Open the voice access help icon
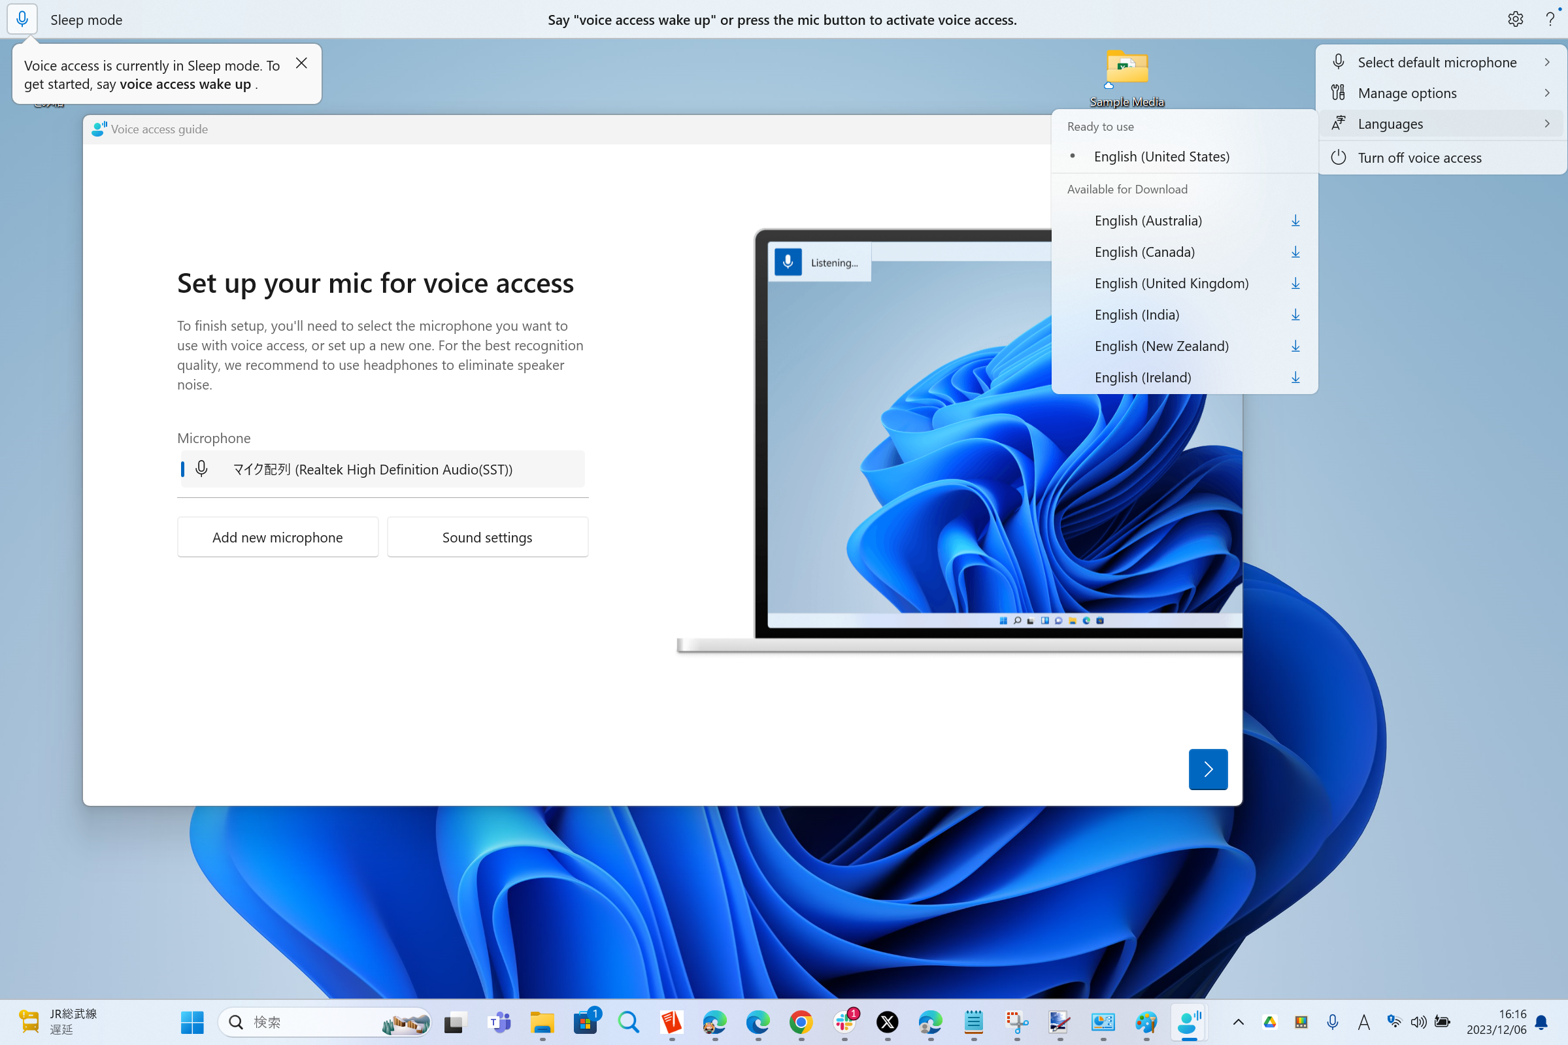 coord(1549,20)
